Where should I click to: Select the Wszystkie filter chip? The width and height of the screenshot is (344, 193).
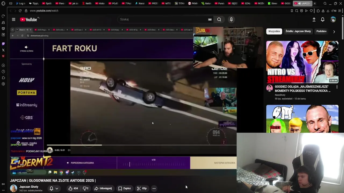tap(274, 31)
